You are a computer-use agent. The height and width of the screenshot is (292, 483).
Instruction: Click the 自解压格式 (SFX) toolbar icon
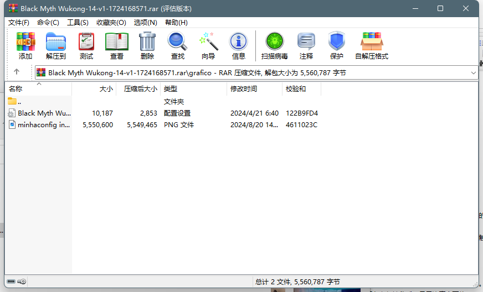click(372, 41)
